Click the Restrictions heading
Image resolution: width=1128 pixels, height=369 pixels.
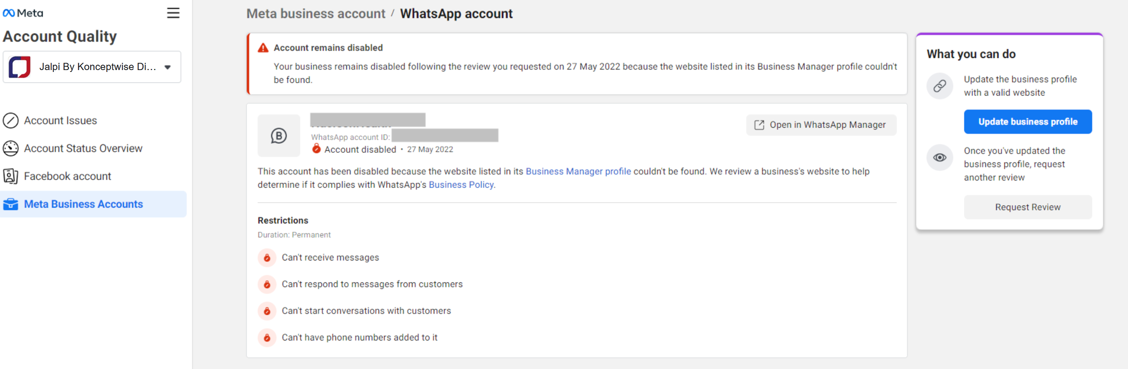pos(283,220)
